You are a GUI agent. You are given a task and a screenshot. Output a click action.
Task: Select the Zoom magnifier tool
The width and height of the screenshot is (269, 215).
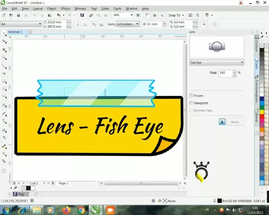pos(4,57)
